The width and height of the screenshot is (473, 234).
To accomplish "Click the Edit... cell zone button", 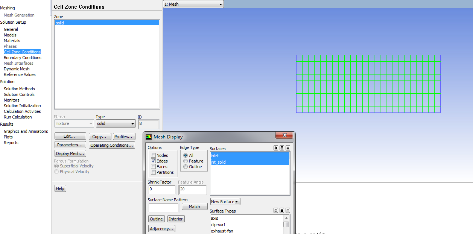I will [70, 136].
